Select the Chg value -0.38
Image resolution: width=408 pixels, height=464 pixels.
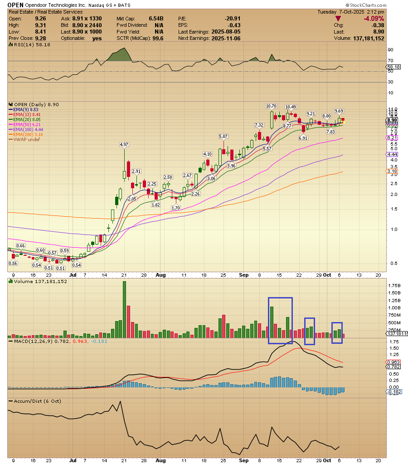[x=378, y=25]
